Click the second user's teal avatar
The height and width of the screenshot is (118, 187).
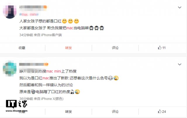click(10, 69)
